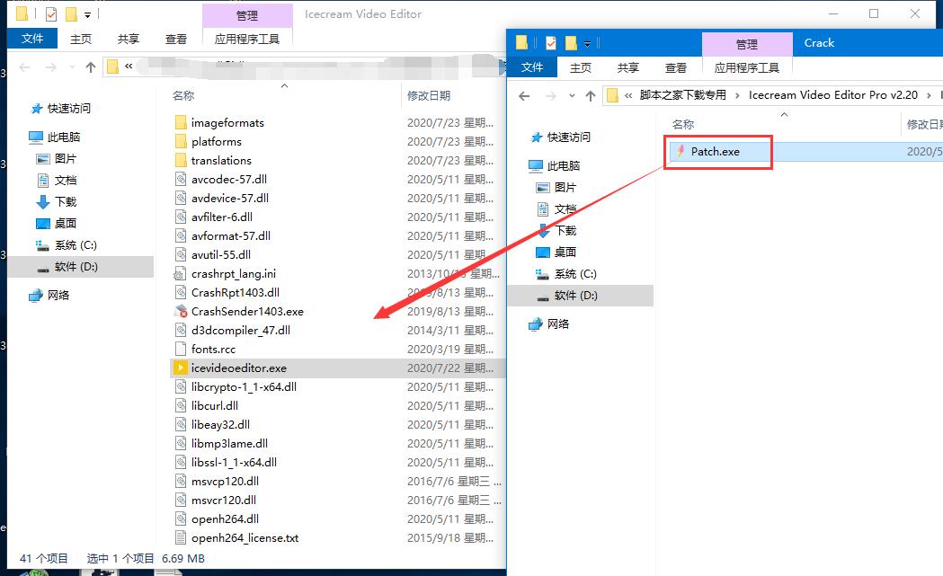The height and width of the screenshot is (576, 943).
Task: Click the translations folder icon
Action: point(181,161)
